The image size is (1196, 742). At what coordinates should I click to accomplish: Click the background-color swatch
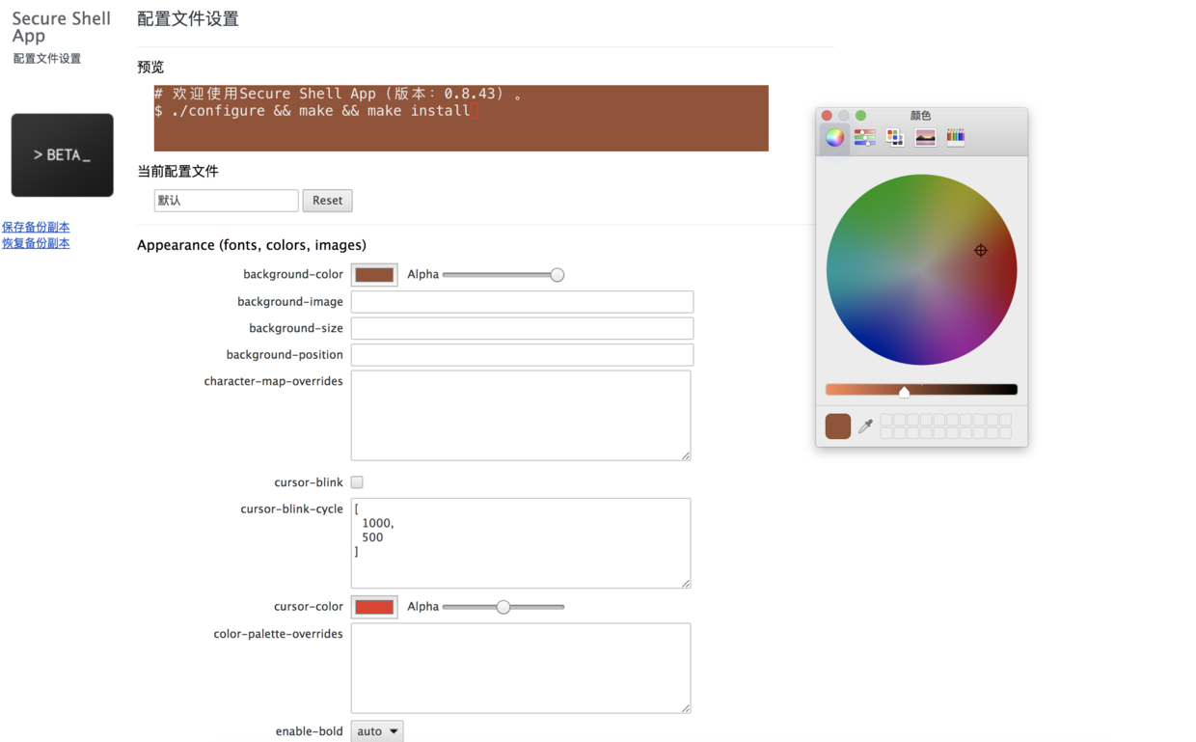[374, 275]
